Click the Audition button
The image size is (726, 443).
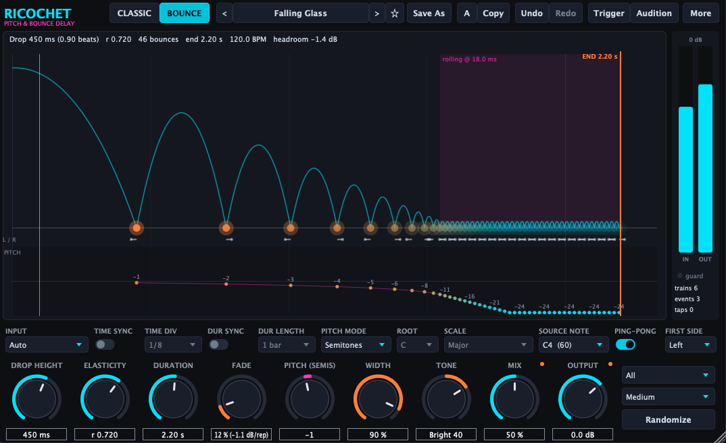pos(654,13)
